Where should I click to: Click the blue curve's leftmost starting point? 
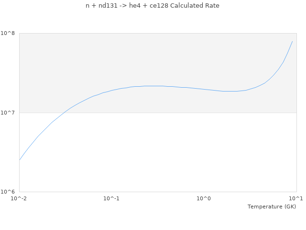(20, 160)
